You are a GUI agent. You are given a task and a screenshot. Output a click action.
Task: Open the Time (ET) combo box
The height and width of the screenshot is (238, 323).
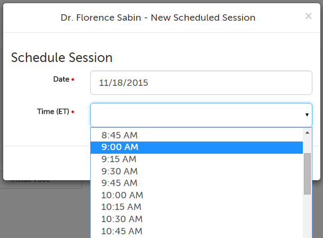pos(196,114)
